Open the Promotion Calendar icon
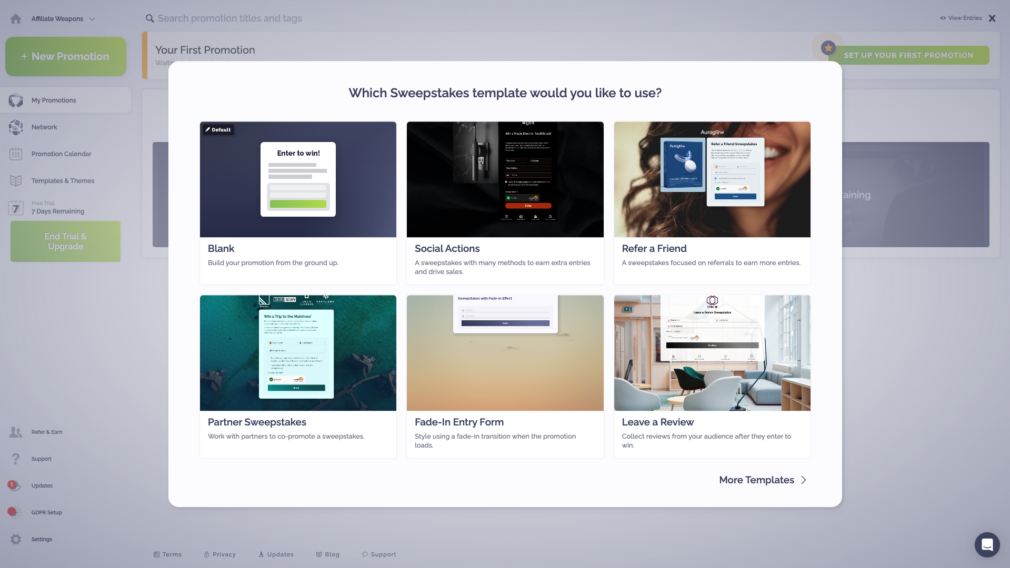The image size is (1010, 568). click(x=16, y=154)
